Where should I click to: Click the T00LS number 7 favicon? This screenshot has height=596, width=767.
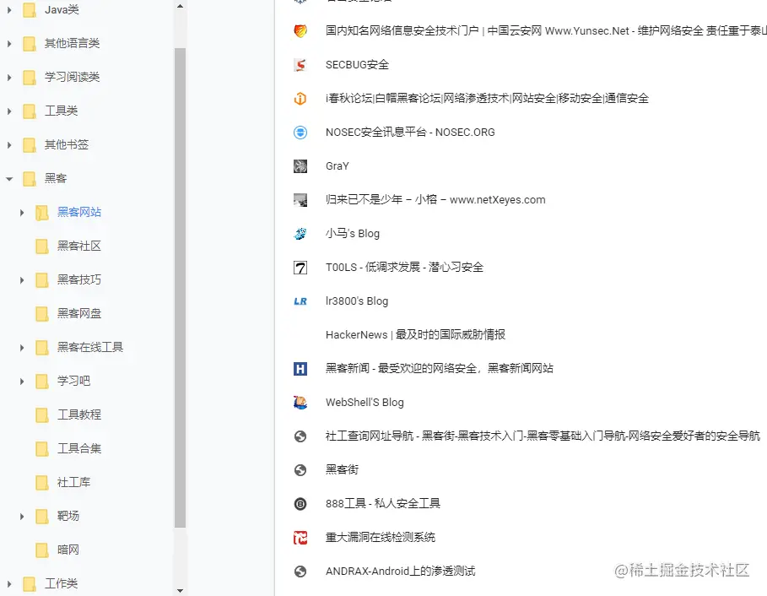(x=300, y=267)
